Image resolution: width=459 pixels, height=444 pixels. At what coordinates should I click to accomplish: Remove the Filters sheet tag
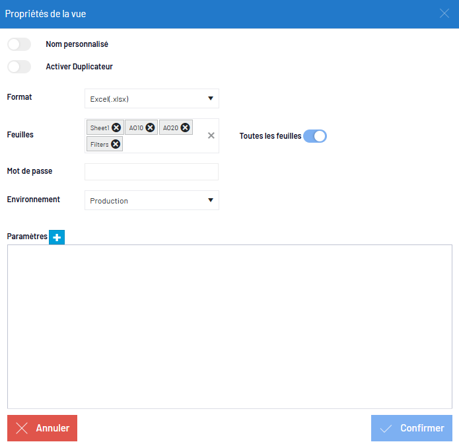click(x=116, y=144)
